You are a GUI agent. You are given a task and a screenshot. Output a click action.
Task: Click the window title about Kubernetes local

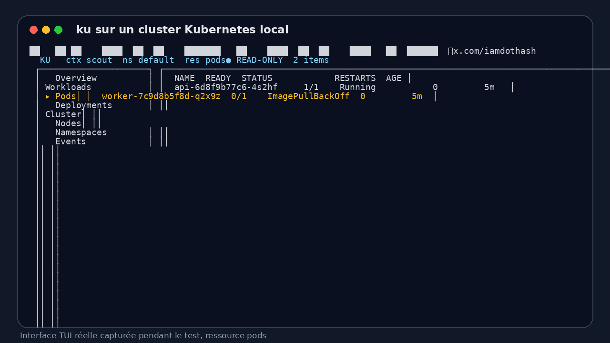pyautogui.click(x=183, y=30)
